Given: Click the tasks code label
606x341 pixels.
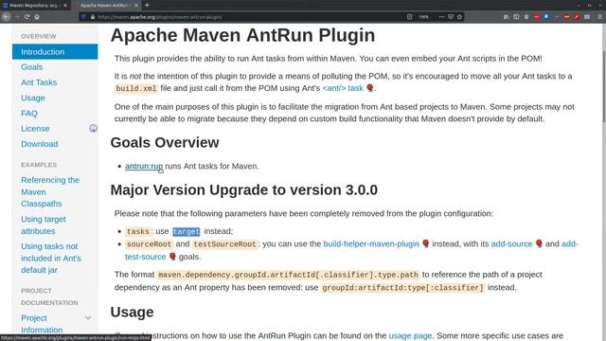Looking at the screenshot, I should 138,231.
